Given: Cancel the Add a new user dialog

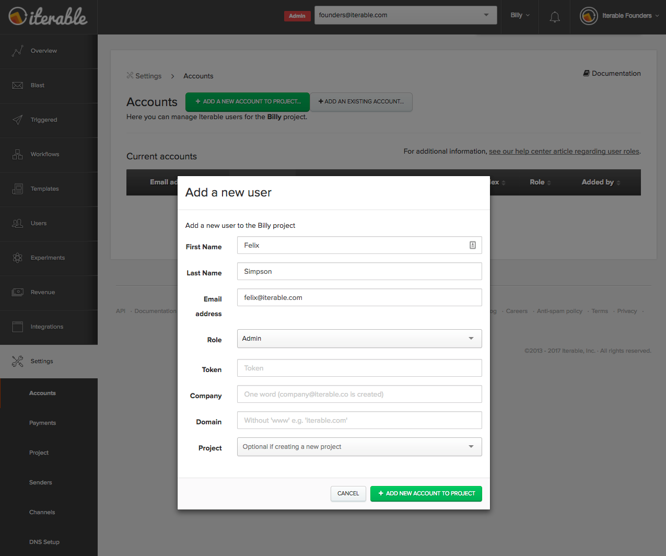Looking at the screenshot, I should coord(348,493).
